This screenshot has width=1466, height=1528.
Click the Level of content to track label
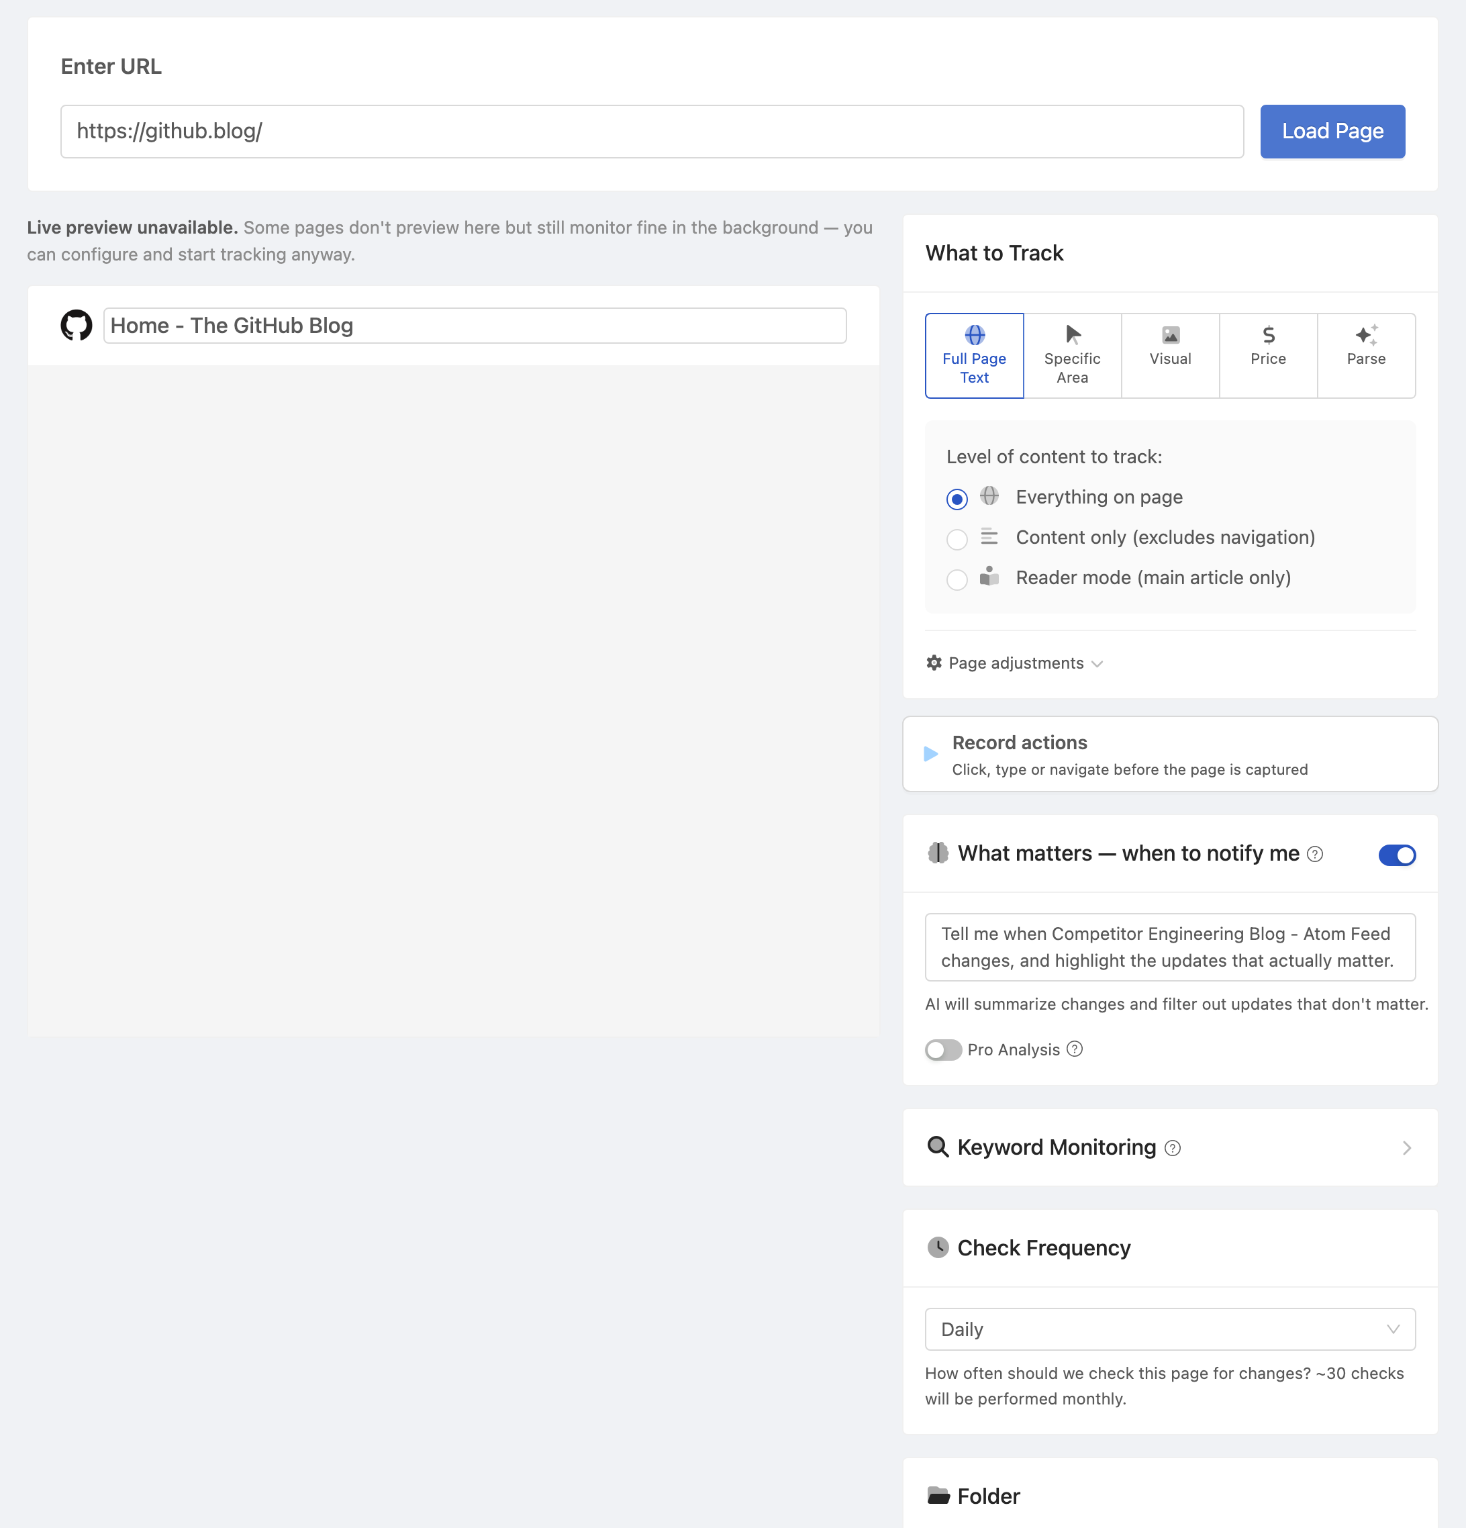point(1054,457)
